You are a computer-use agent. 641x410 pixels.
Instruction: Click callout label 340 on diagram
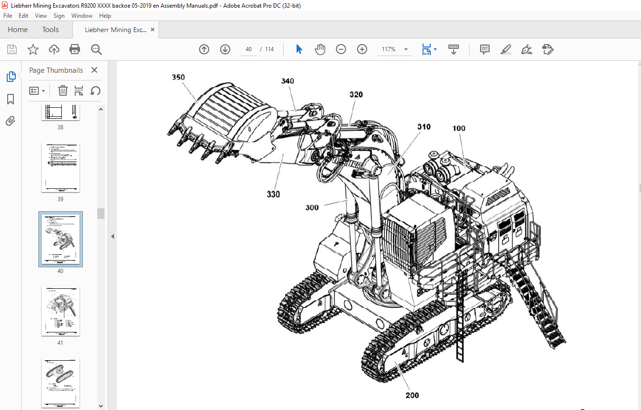coord(287,81)
